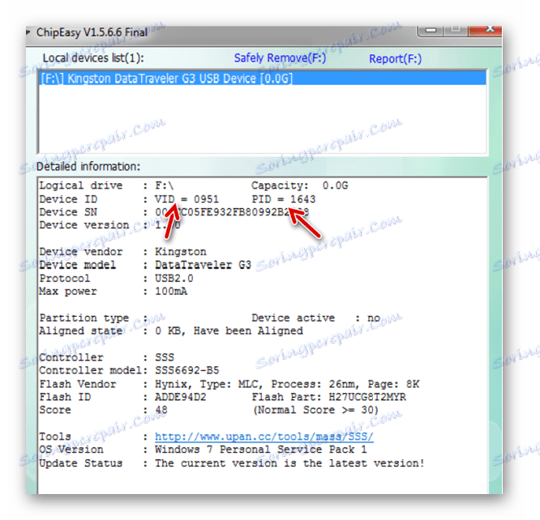Click the Aligned state Have been Aligned text

tap(229, 331)
